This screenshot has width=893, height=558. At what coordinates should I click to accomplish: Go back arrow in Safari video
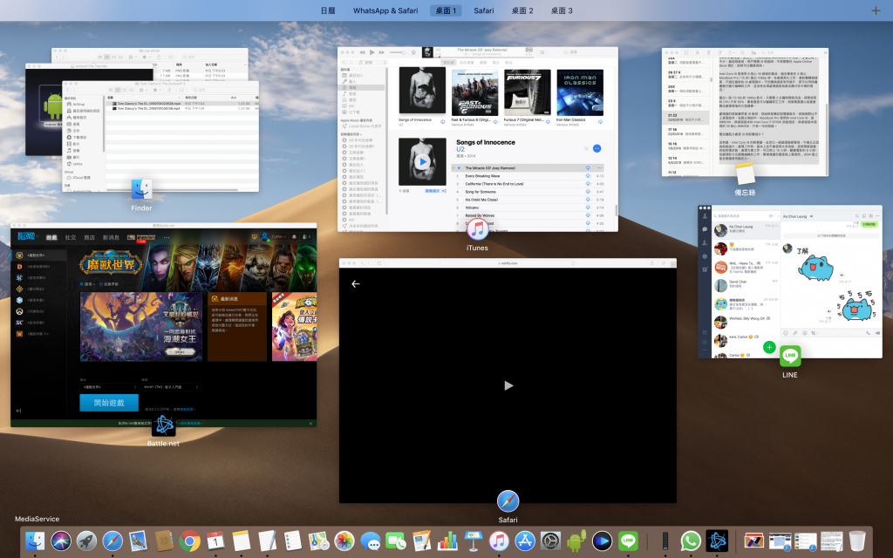(356, 283)
